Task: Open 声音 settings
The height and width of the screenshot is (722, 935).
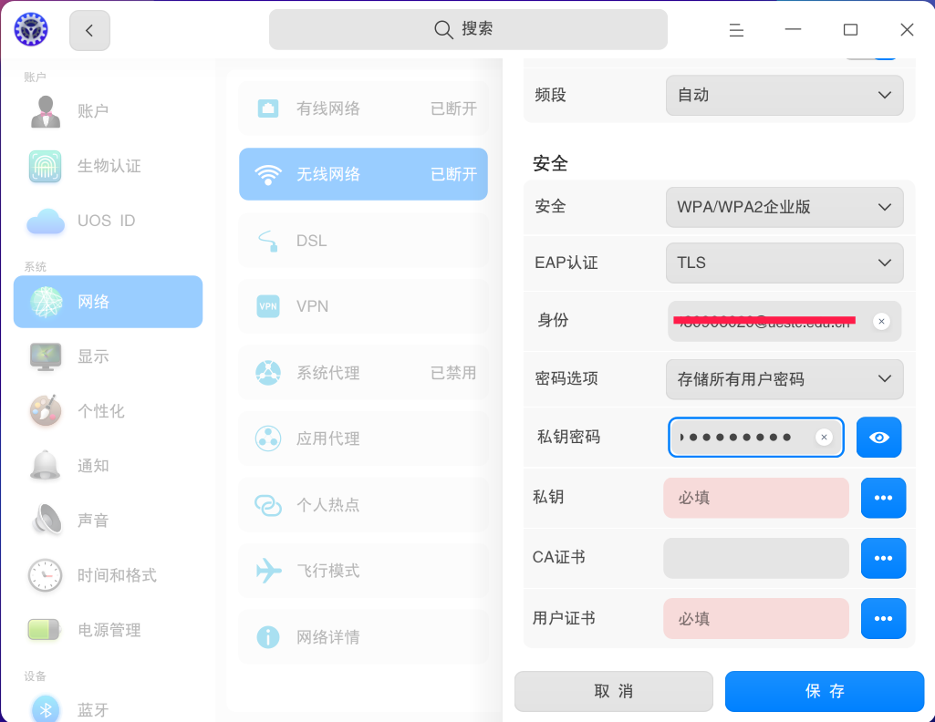Action: tap(108, 521)
